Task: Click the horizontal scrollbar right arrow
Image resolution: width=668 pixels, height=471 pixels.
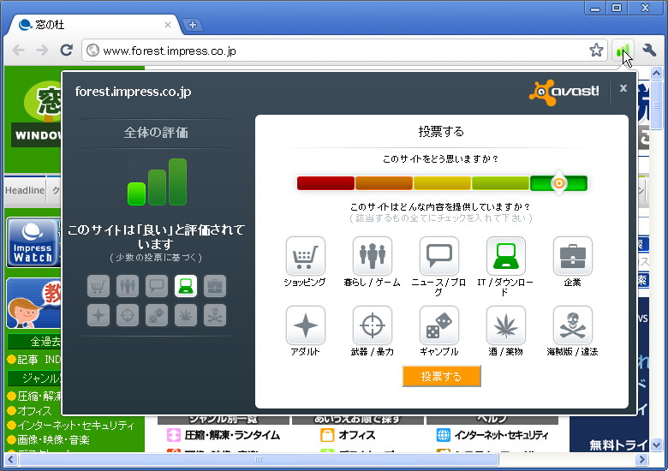Action: (x=641, y=460)
